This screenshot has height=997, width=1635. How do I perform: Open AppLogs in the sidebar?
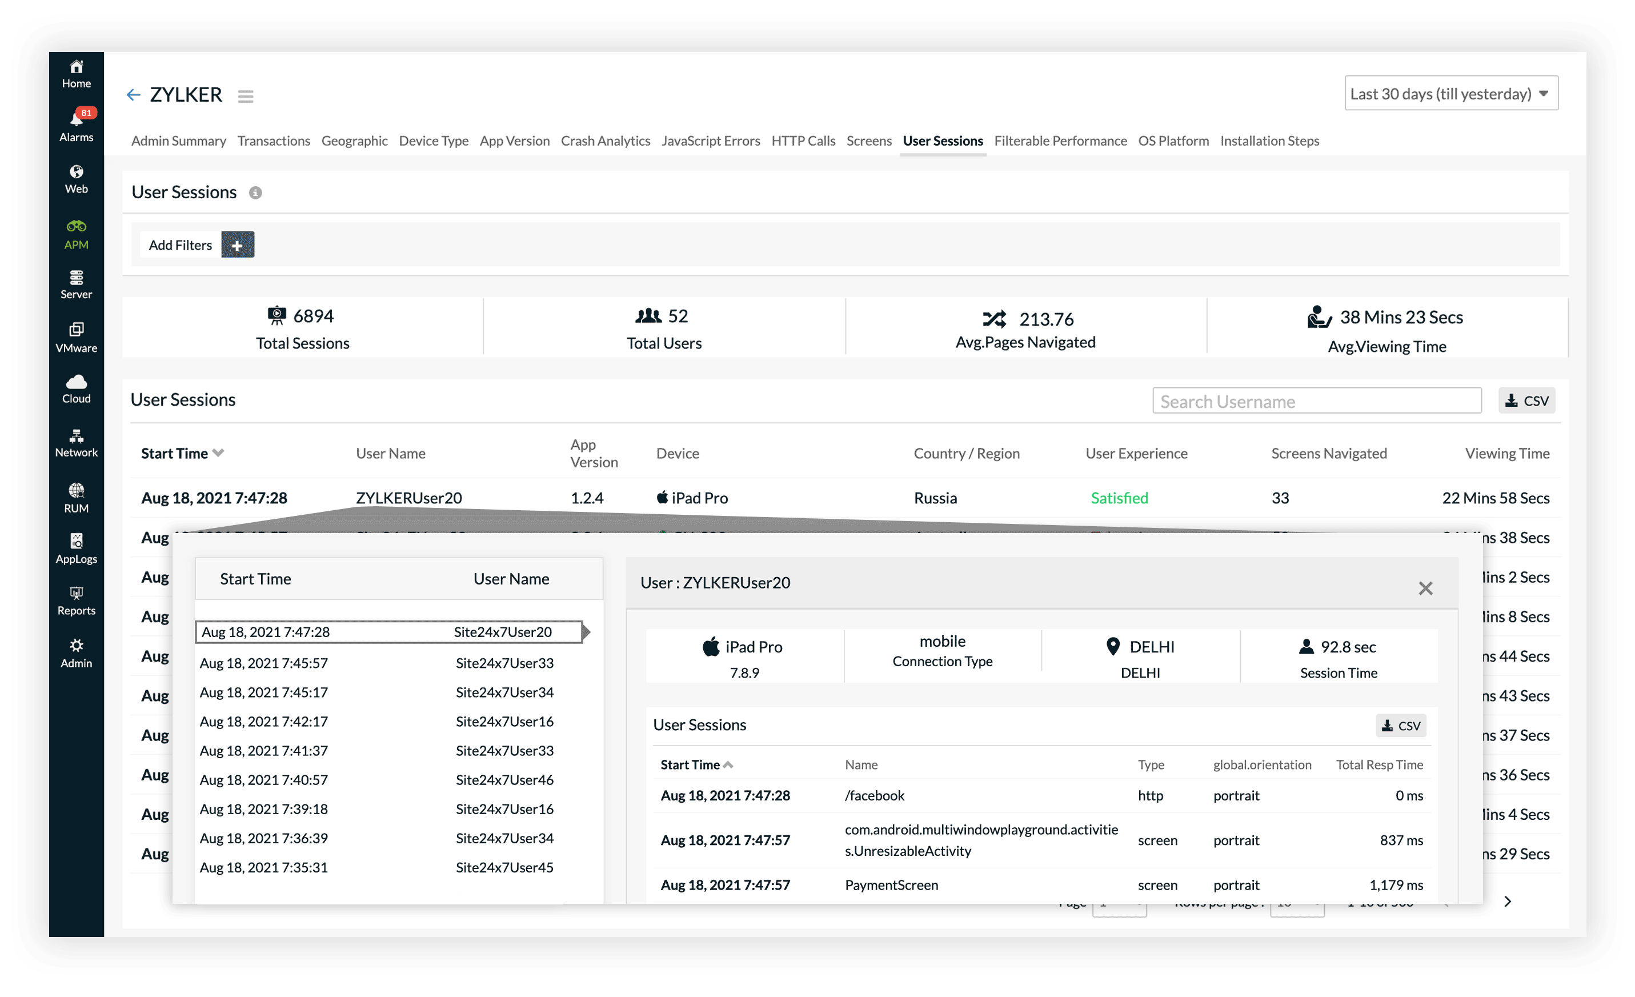pos(77,542)
